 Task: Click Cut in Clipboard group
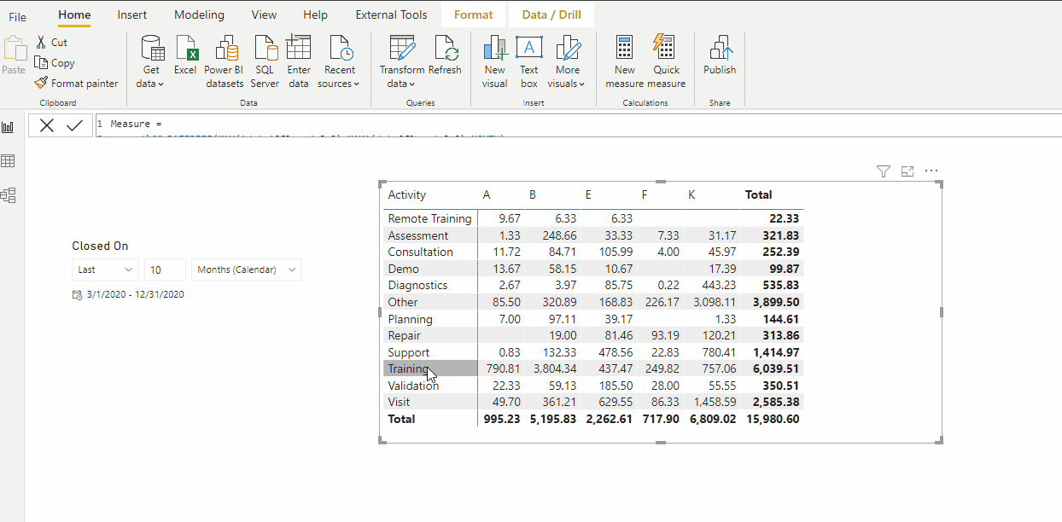[x=51, y=43]
